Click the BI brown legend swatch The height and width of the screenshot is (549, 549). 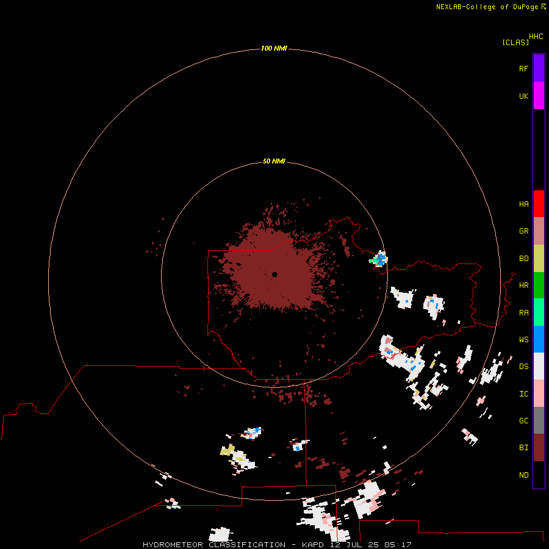coord(539,448)
